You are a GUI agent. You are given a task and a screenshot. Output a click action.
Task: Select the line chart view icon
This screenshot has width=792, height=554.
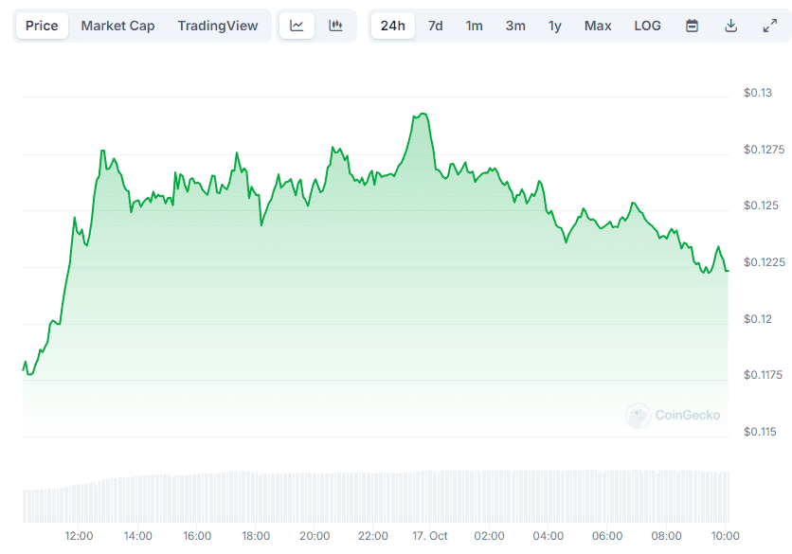point(297,26)
